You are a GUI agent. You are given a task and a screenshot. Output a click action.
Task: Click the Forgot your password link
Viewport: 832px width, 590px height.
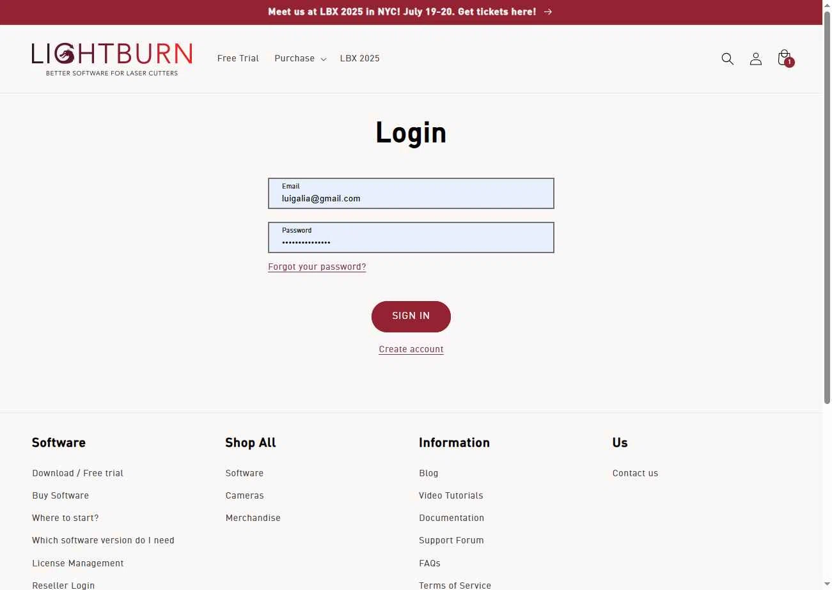[x=317, y=267]
